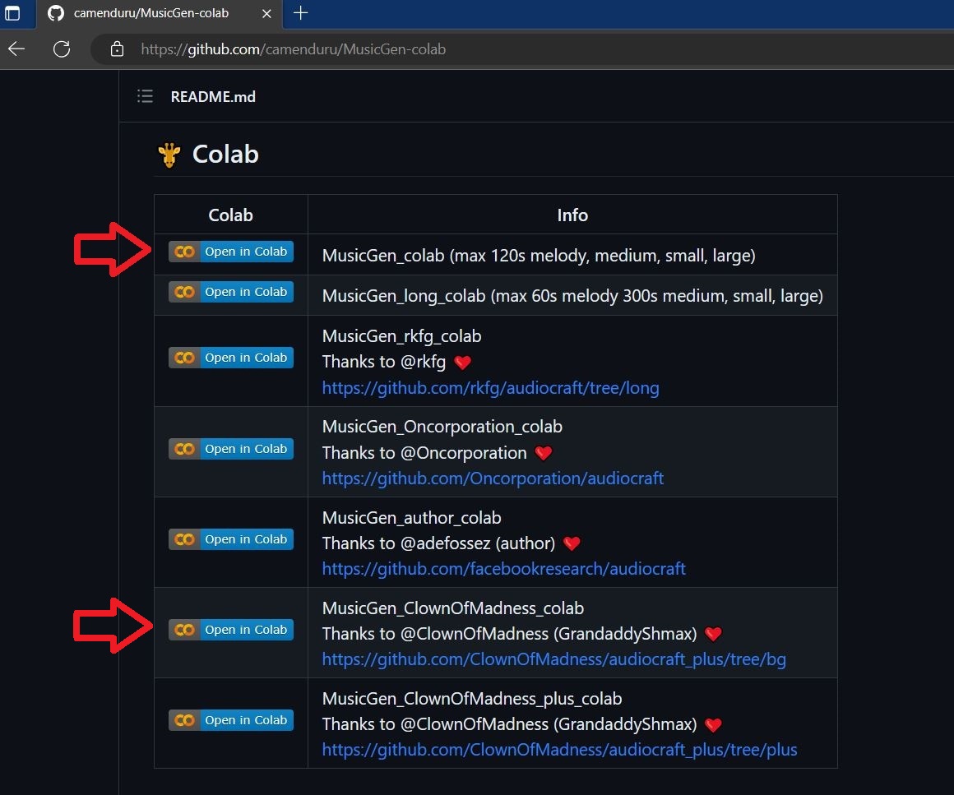Select 'Thanks to @adefossez (author)' text
Screen dimensions: 954x795
click(x=438, y=543)
